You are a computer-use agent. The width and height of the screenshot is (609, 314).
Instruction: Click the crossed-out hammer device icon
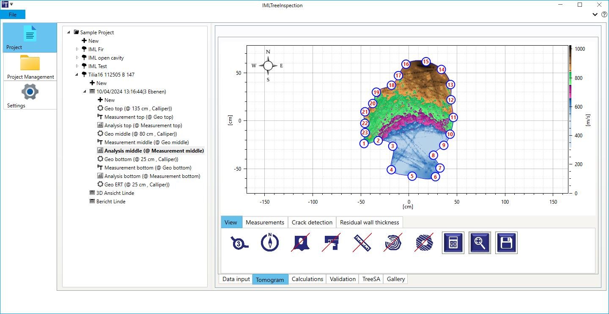pos(332,243)
